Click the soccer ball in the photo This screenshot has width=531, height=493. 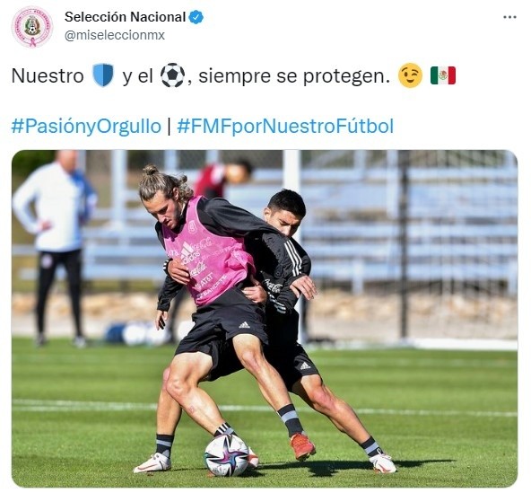click(x=227, y=454)
